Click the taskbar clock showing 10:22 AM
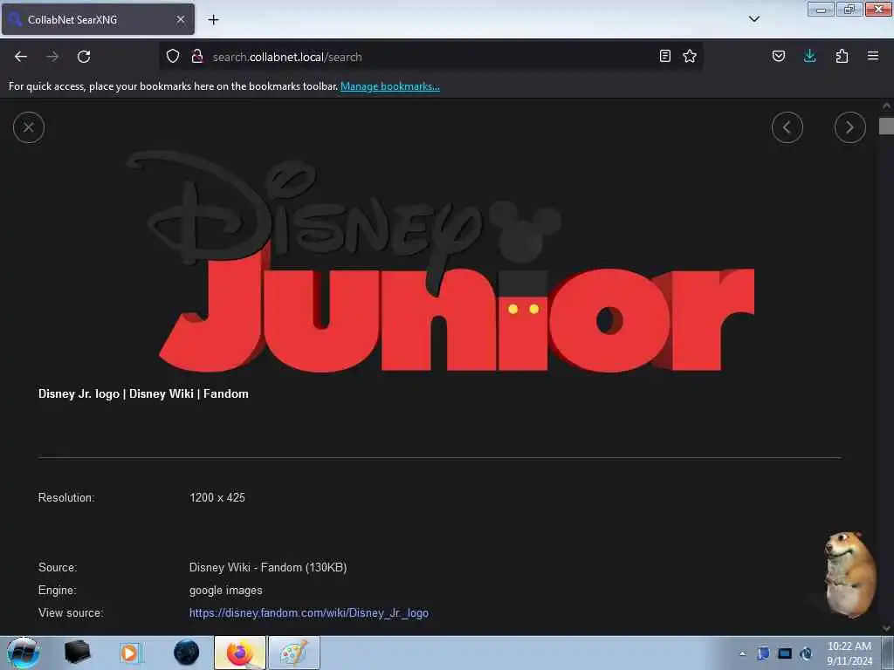This screenshot has width=894, height=670. pyautogui.click(x=849, y=653)
